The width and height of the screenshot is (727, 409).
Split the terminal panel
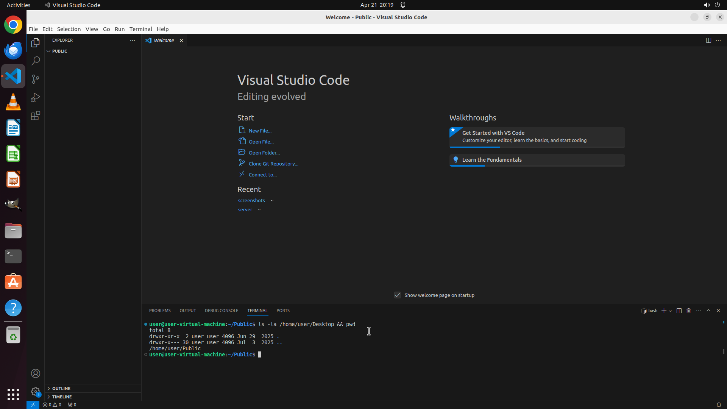(679, 311)
